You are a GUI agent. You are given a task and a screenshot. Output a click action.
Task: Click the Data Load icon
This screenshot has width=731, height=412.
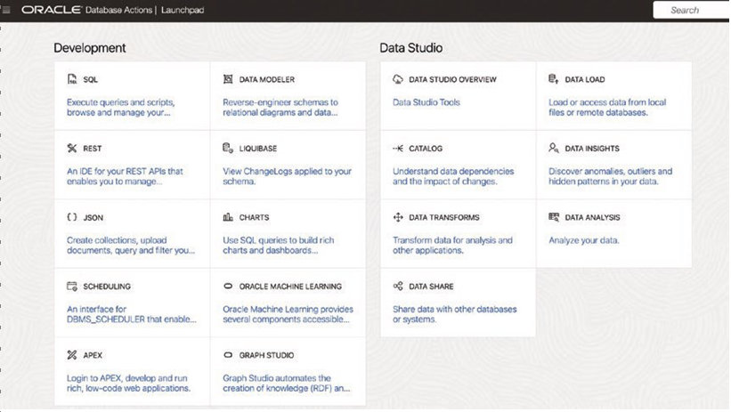[554, 79]
